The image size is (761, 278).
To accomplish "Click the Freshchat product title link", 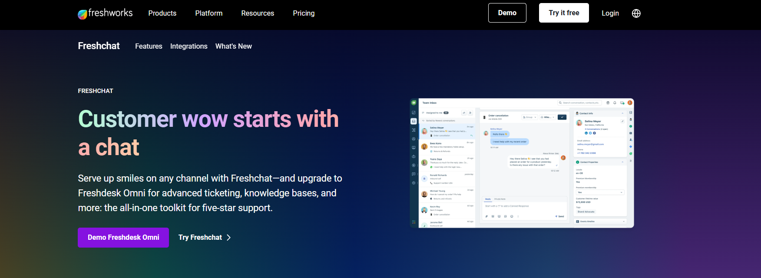I will (99, 46).
